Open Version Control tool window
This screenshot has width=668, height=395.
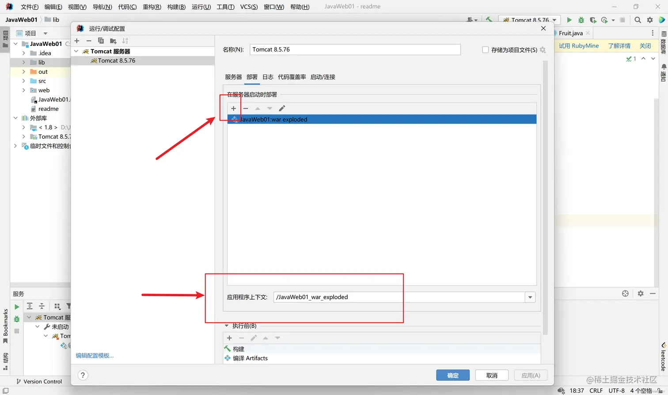[x=39, y=381]
